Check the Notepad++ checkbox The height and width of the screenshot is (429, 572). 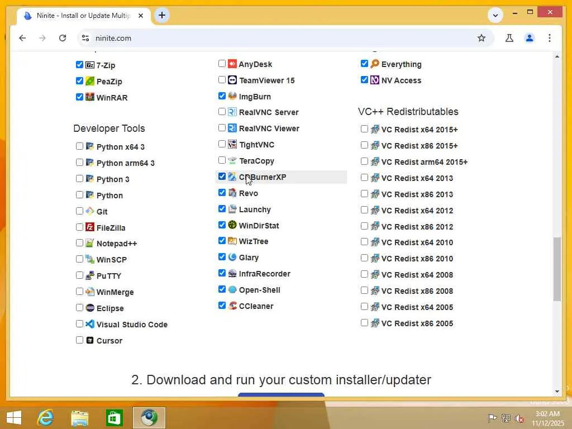(x=79, y=243)
